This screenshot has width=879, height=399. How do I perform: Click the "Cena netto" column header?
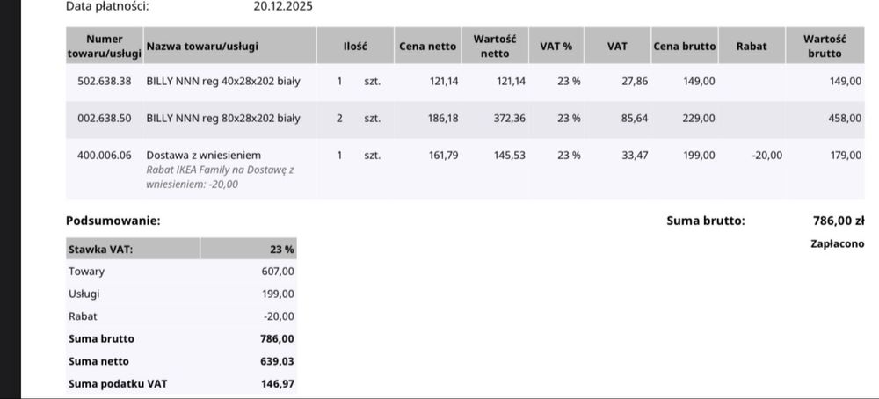click(427, 46)
